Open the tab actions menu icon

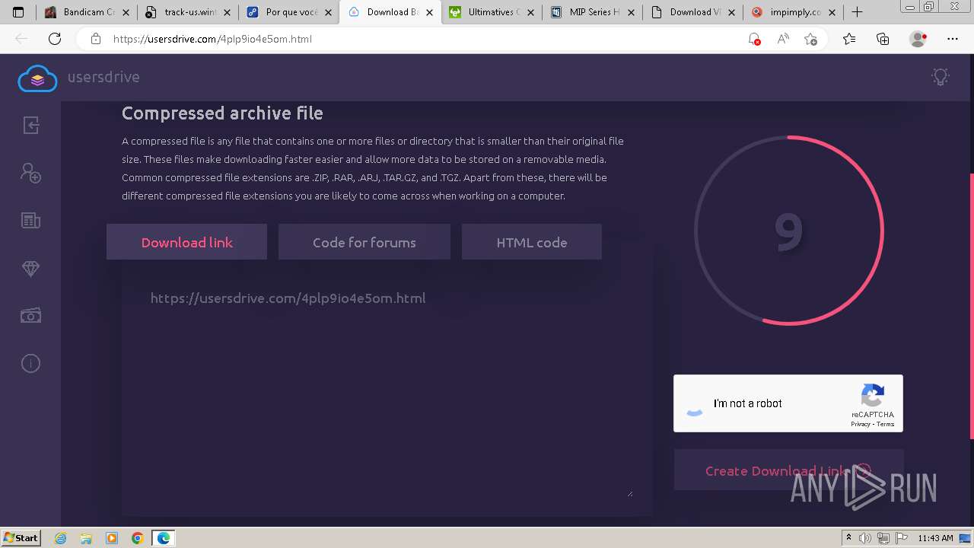[18, 12]
